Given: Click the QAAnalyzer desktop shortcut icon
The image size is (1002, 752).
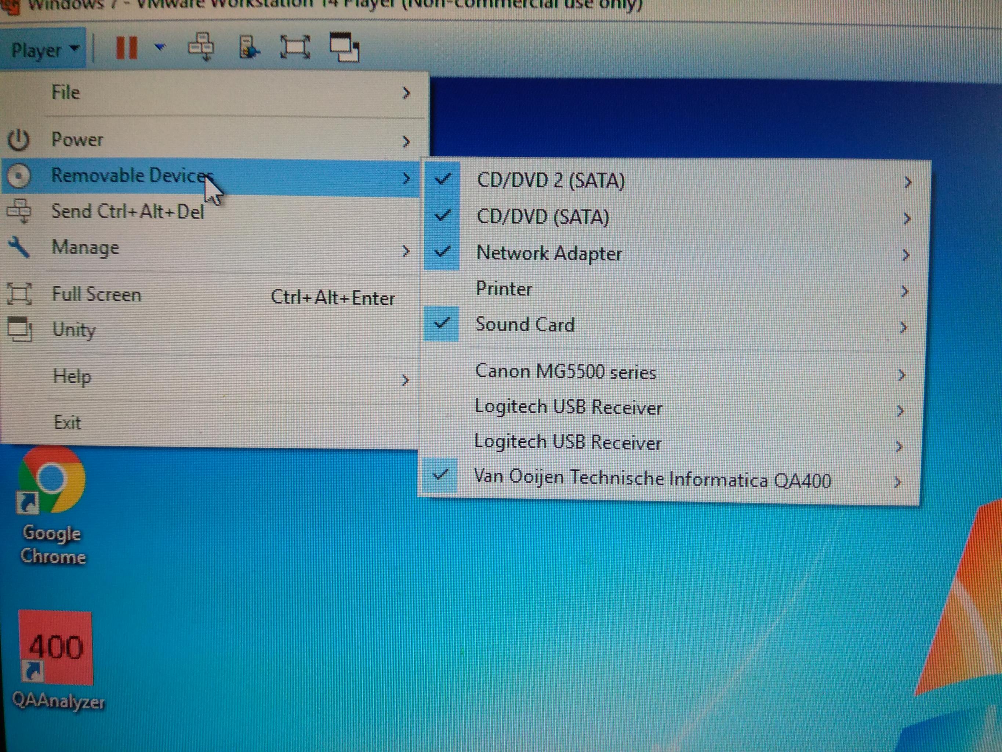Looking at the screenshot, I should coord(56,647).
